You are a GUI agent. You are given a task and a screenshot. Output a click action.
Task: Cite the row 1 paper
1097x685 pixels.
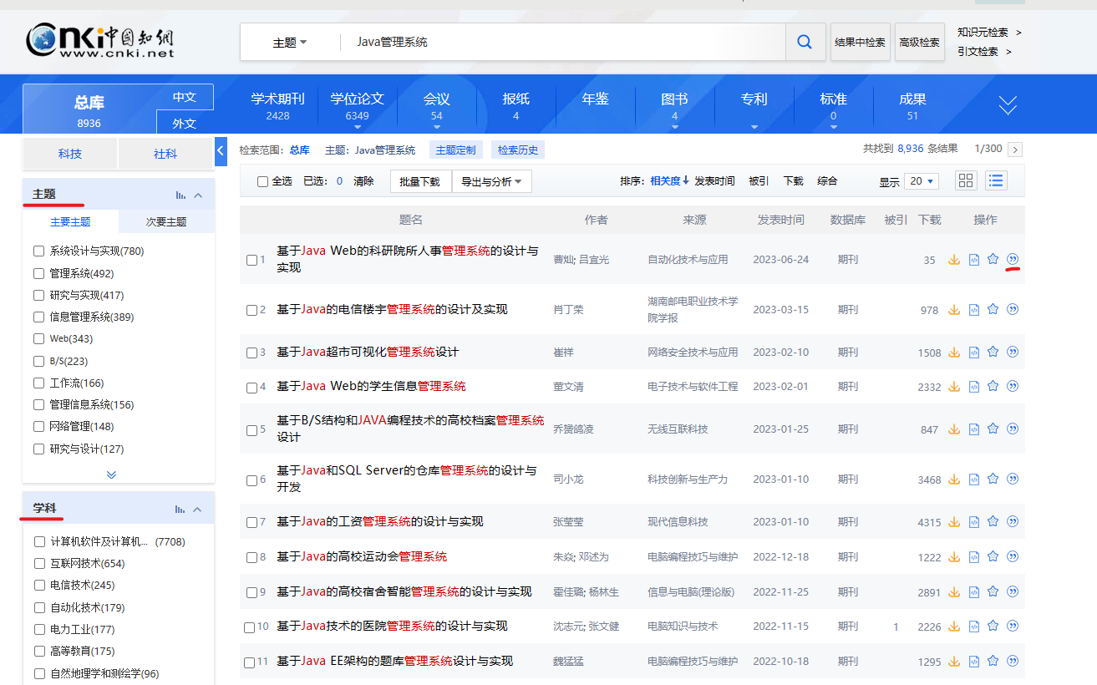1013,259
